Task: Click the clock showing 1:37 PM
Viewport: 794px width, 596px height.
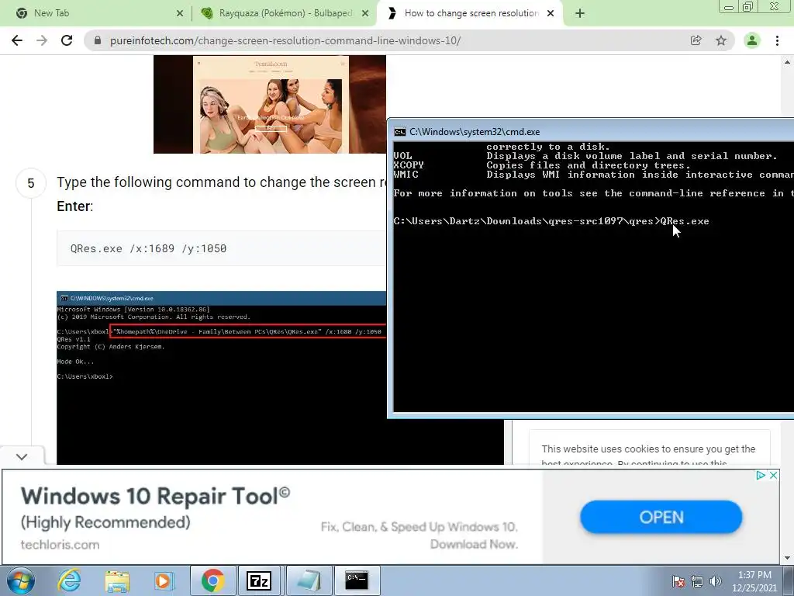Action: [x=754, y=581]
